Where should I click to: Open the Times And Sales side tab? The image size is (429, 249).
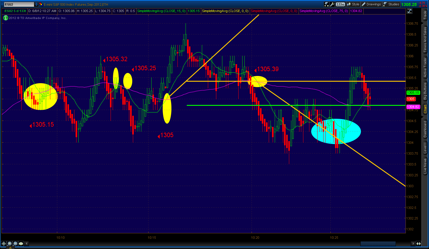coord(425,39)
